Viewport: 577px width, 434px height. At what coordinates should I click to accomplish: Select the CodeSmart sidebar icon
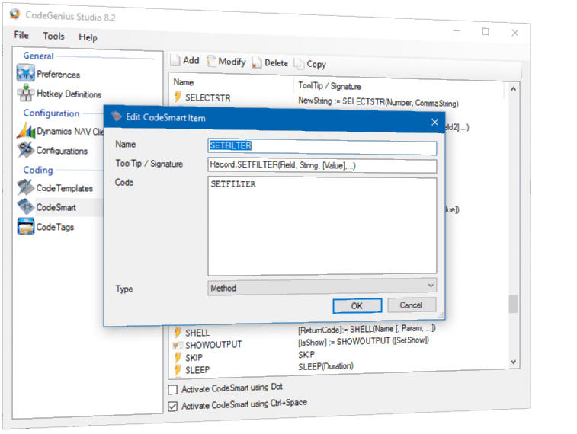[26, 206]
